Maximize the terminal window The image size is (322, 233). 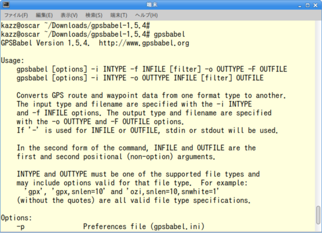[x=307, y=6]
